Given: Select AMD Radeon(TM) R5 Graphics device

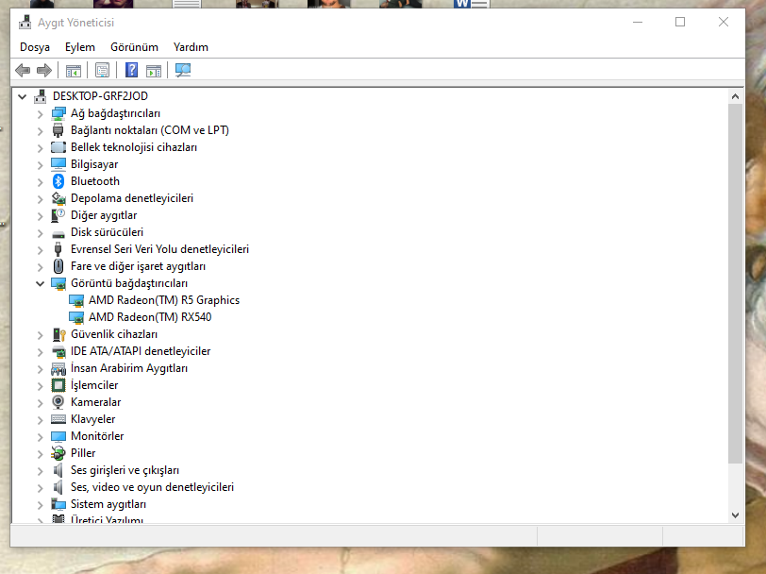Looking at the screenshot, I should (x=163, y=300).
